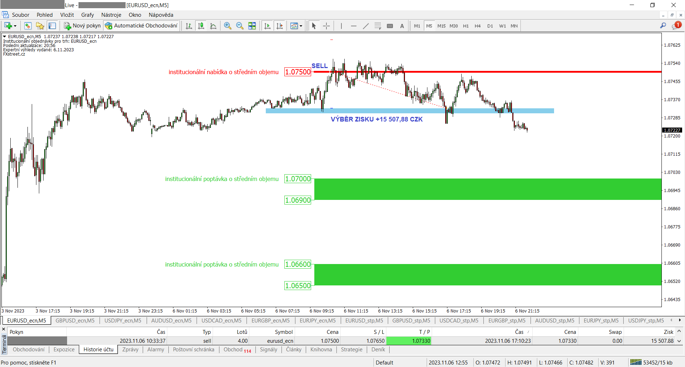The image size is (685, 367).
Task: Select the trendline drawing tool
Action: tap(366, 26)
